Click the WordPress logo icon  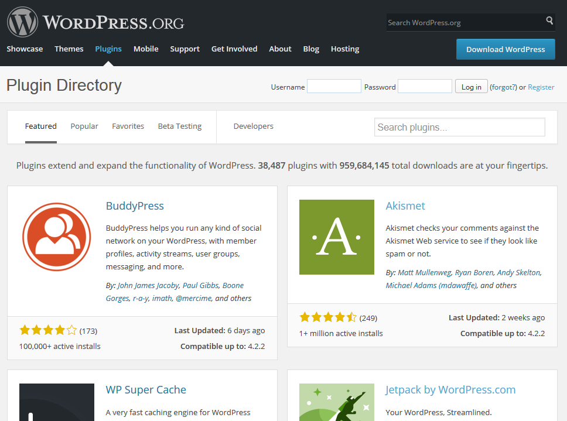[x=22, y=22]
